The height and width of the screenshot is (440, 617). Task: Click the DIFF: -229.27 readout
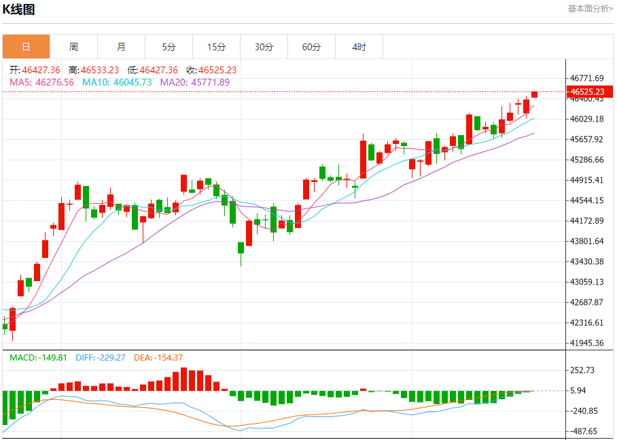[101, 357]
